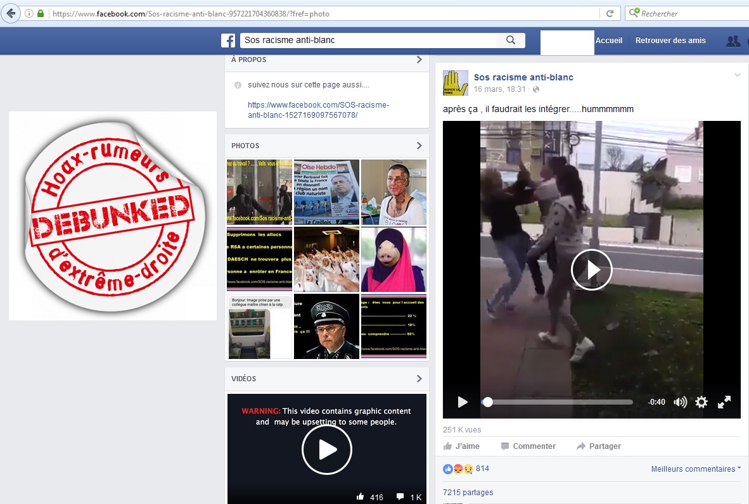Image resolution: width=749 pixels, height=504 pixels.
Task: Expand the À PROPOS section chevron
Action: point(419,60)
